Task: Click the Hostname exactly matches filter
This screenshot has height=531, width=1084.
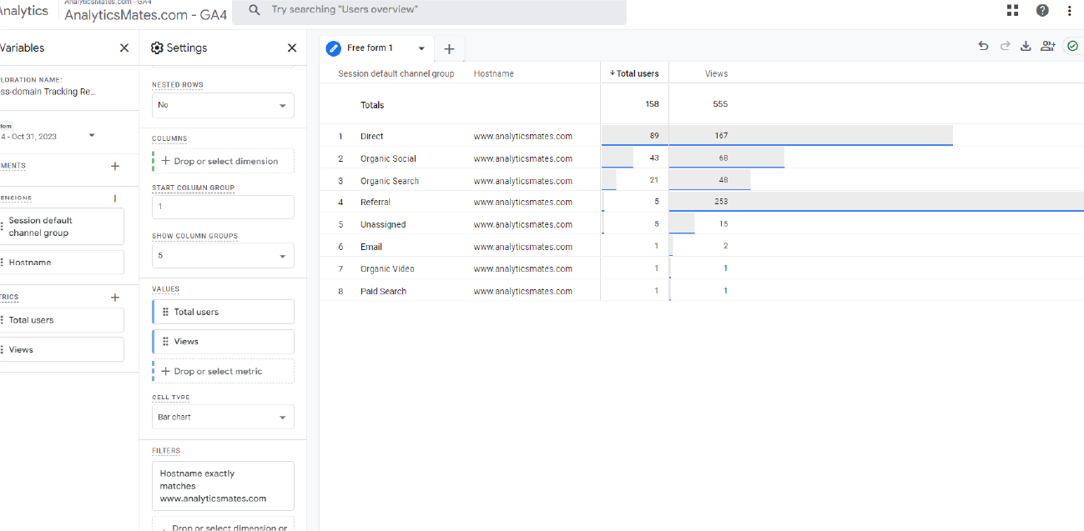Action: 223,486
